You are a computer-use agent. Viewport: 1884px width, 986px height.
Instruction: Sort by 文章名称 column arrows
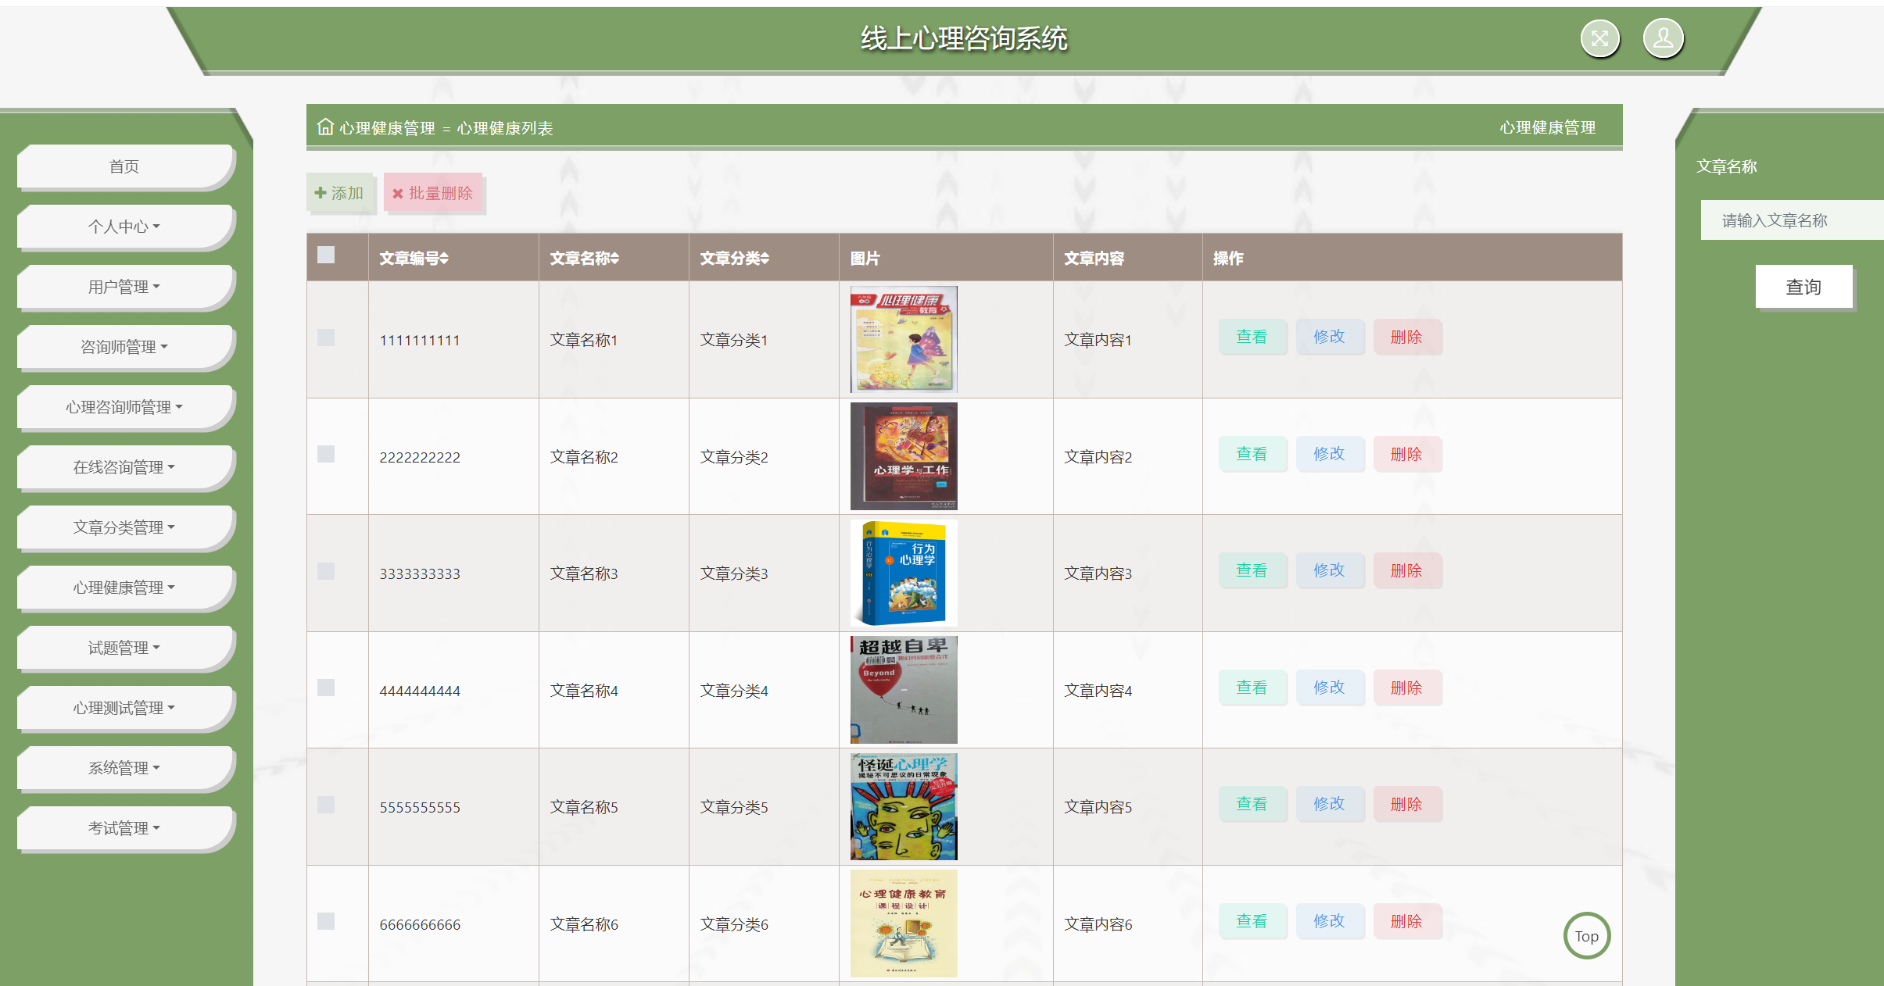point(614,259)
